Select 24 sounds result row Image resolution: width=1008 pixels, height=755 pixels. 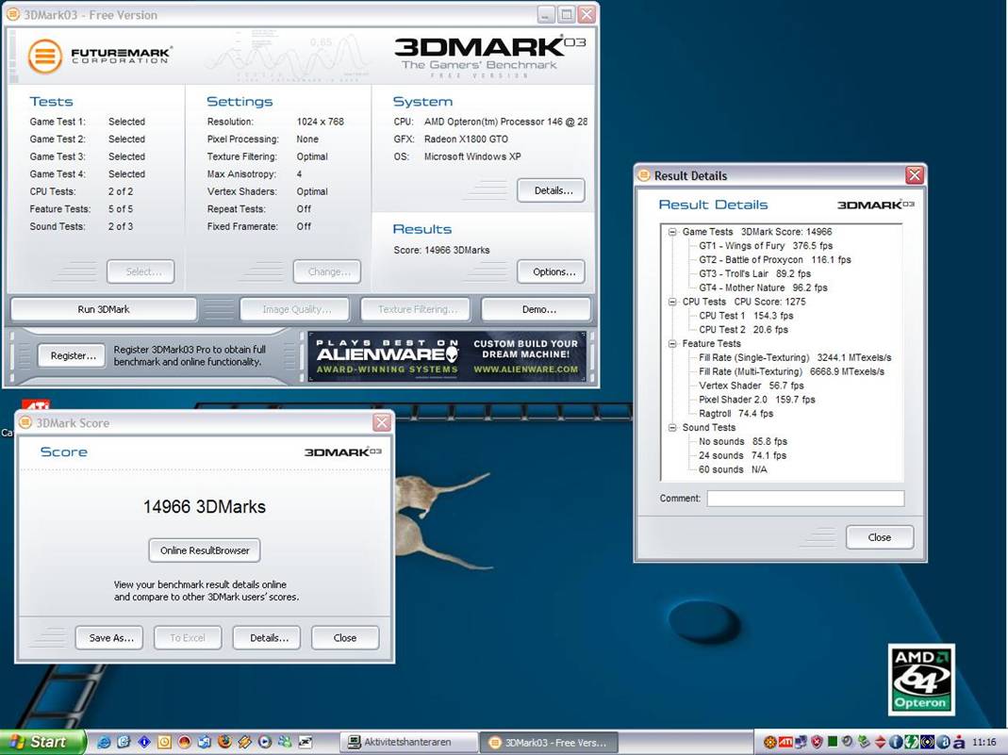(x=742, y=455)
